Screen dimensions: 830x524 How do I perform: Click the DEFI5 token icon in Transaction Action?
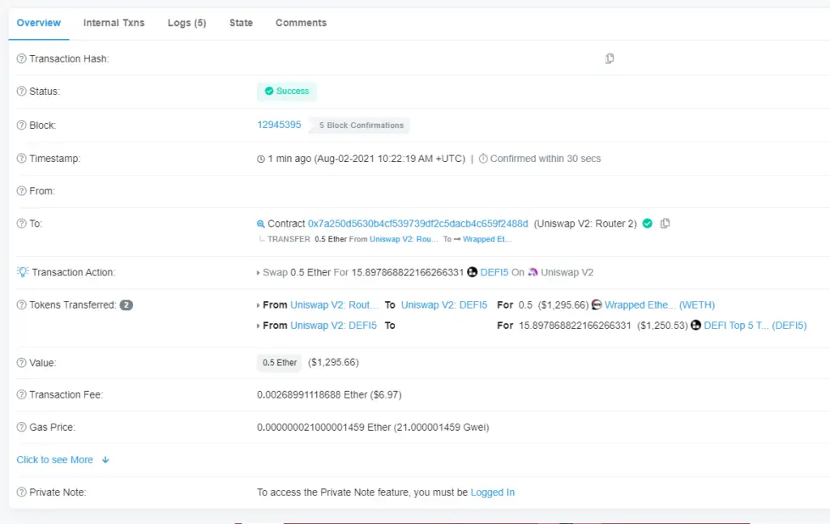(473, 272)
